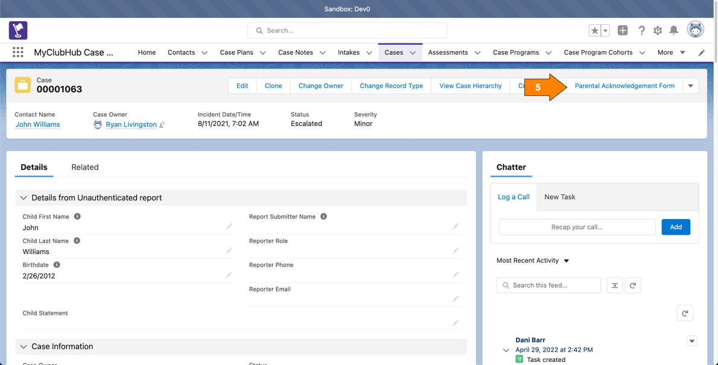
Task: Open Most Recent Activity sort dropdown
Action: click(x=566, y=261)
